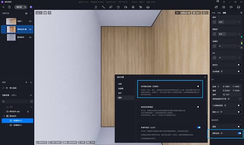This screenshot has height=145, width=244.
Task: Click the viewport globe icon
Action: (45, 13)
